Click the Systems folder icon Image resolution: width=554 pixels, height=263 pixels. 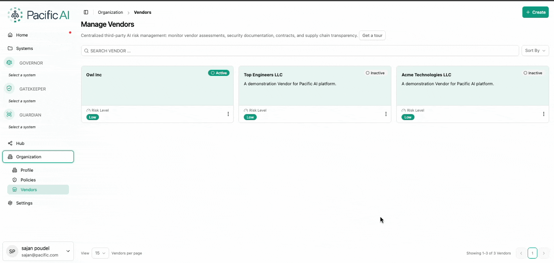tap(10, 48)
